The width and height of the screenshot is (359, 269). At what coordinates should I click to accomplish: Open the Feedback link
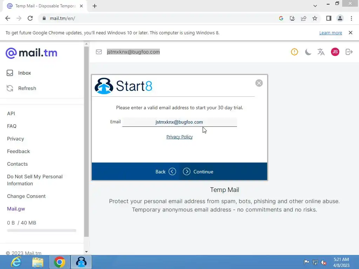(x=18, y=151)
